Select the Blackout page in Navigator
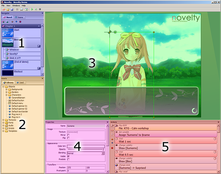The height and width of the screenshot is (174, 221). (x=21, y=73)
